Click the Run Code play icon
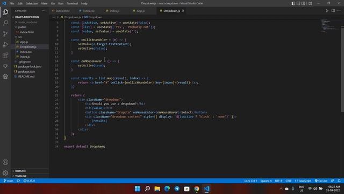344x194 pixels. pyautogui.click(x=327, y=11)
